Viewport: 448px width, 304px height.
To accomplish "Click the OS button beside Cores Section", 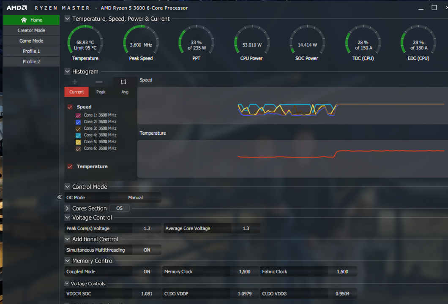I will click(120, 208).
